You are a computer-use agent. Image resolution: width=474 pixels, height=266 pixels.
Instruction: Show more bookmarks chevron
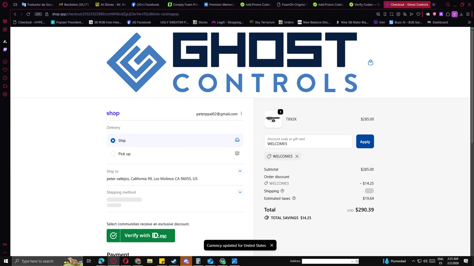click(469, 22)
